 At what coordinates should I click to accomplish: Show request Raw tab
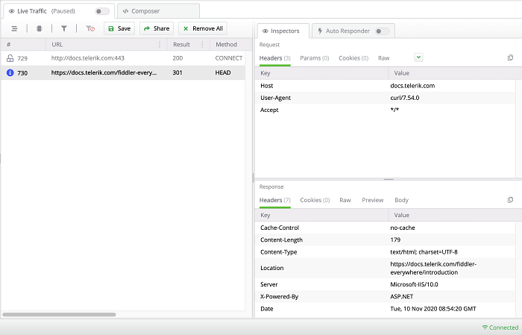click(383, 58)
